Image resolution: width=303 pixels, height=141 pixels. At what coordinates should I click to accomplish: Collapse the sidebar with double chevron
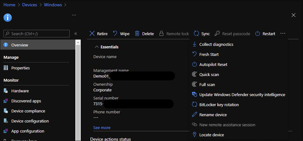pos(76,34)
